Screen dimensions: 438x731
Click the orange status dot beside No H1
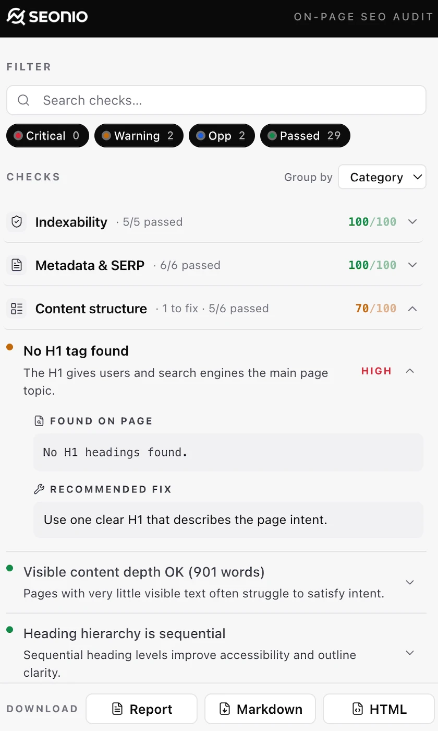[x=10, y=347]
